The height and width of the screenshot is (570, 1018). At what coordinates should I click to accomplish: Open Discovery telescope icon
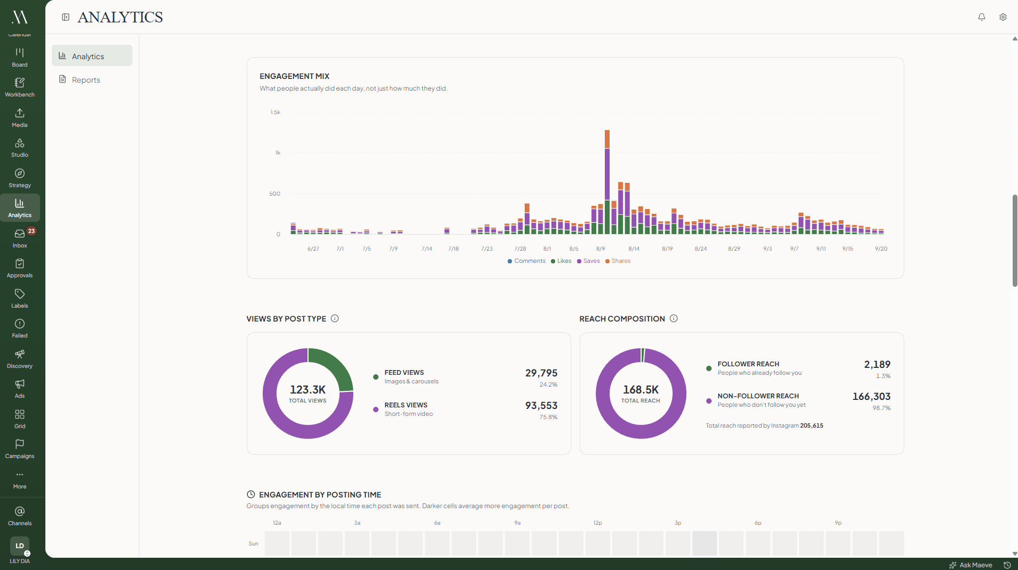pos(20,359)
